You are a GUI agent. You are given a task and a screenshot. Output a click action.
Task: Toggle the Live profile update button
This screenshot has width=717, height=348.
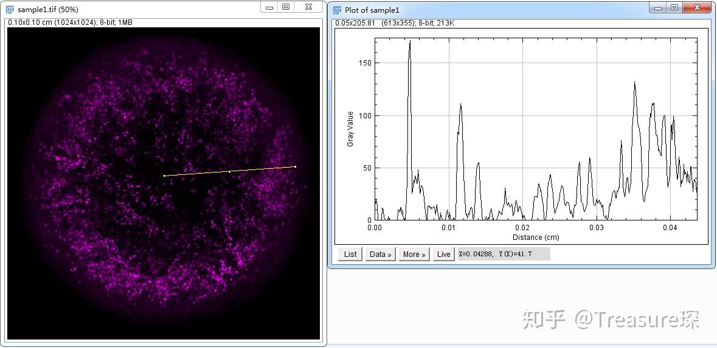pyautogui.click(x=443, y=254)
